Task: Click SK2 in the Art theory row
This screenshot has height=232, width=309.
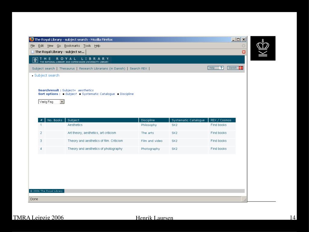Action: 174,133
